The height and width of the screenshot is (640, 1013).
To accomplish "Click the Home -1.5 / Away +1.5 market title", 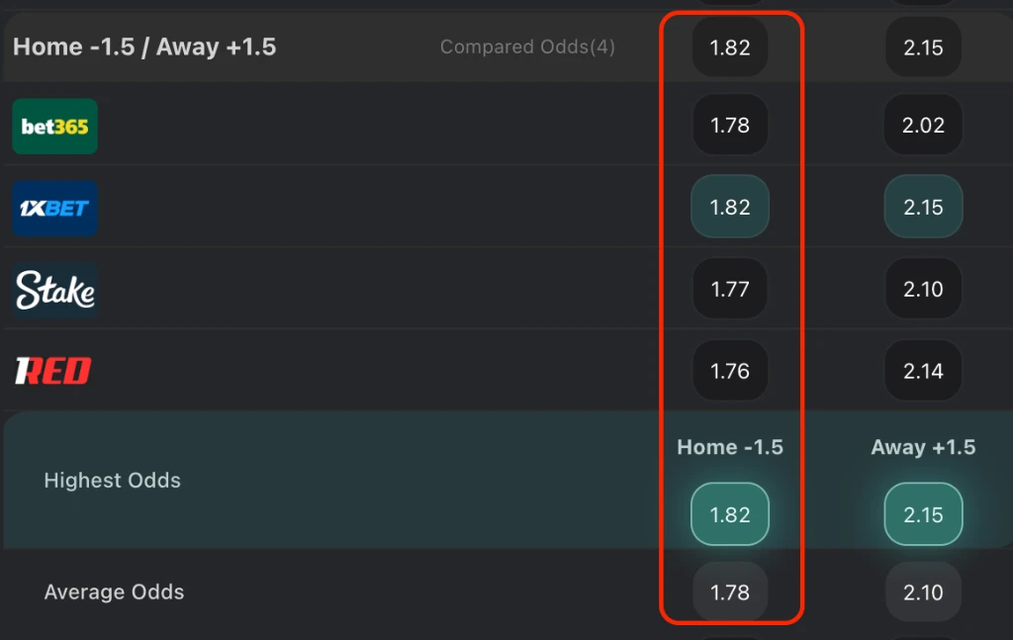I will [x=142, y=46].
